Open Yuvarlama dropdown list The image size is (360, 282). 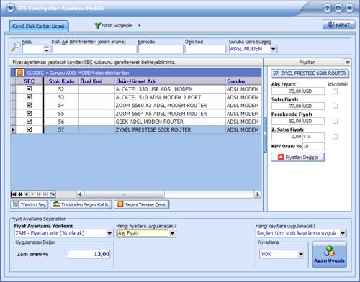click(x=301, y=254)
